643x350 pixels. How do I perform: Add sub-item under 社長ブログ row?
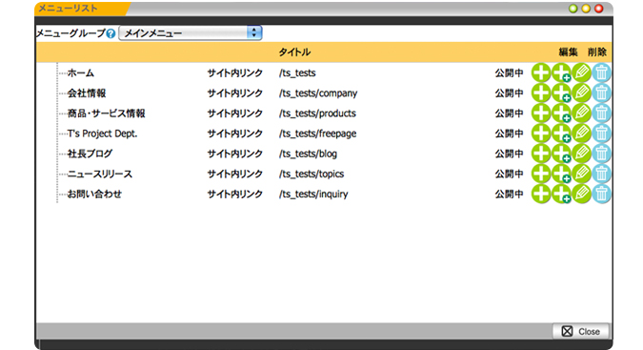[x=561, y=153]
